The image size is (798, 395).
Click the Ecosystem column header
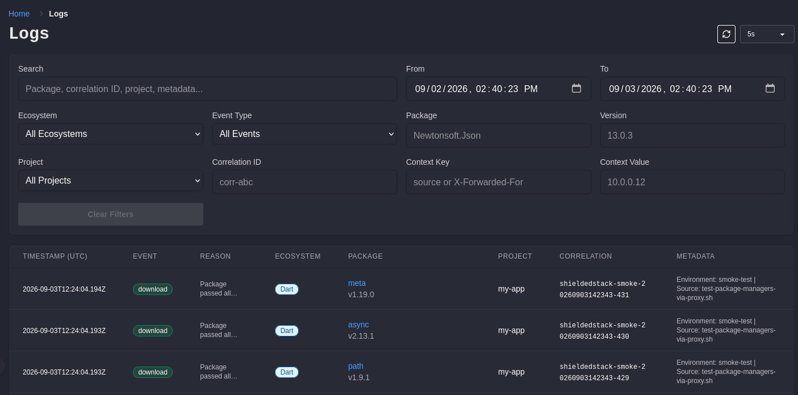[298, 256]
